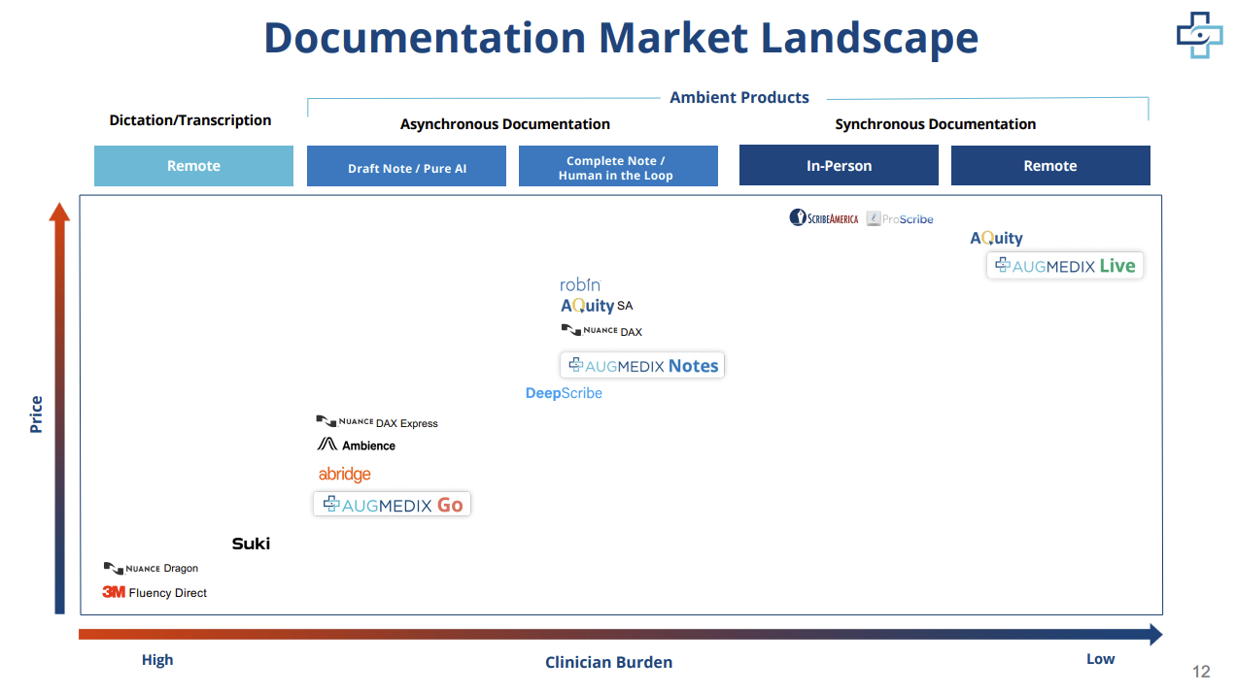Select the In-Person category box

(x=839, y=165)
